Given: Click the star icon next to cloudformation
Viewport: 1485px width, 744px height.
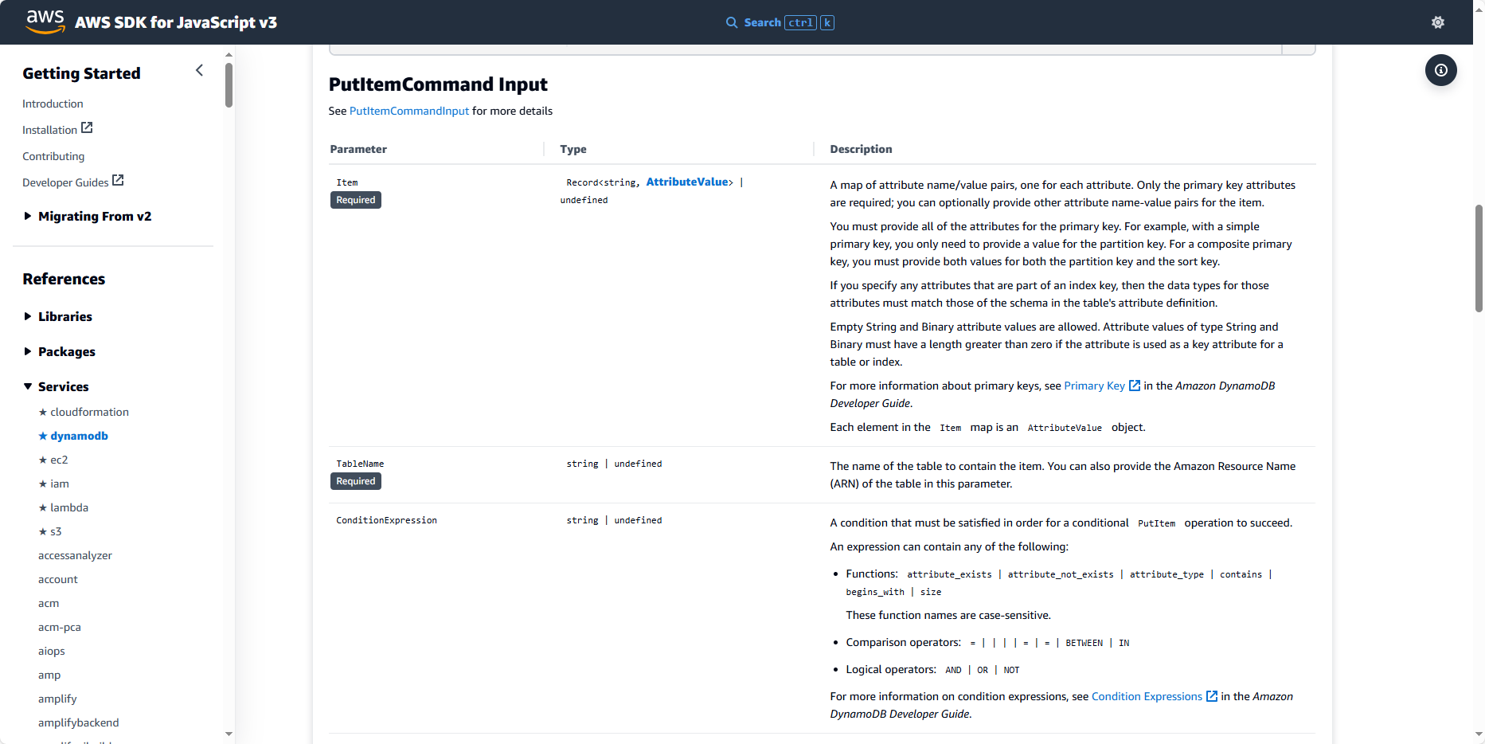Looking at the screenshot, I should (43, 412).
